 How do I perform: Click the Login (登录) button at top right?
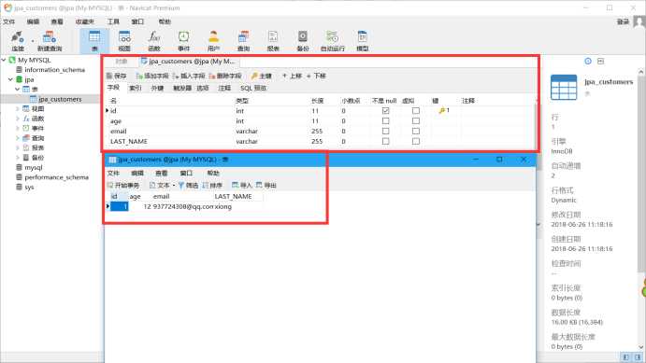pyautogui.click(x=623, y=21)
